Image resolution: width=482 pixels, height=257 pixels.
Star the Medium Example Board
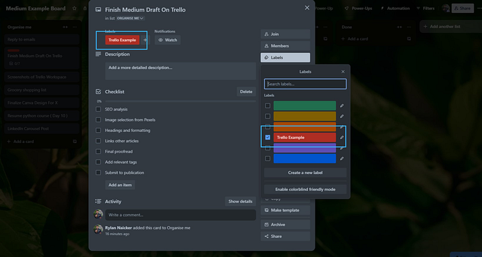coord(74,8)
